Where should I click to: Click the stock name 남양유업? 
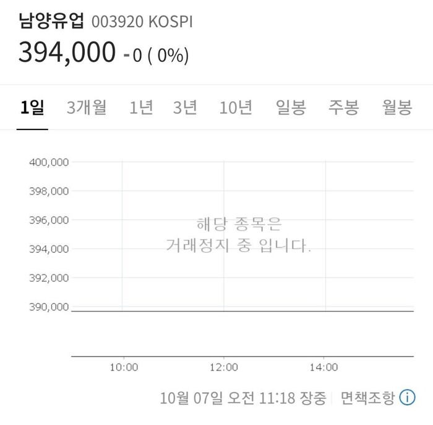[x=51, y=20]
